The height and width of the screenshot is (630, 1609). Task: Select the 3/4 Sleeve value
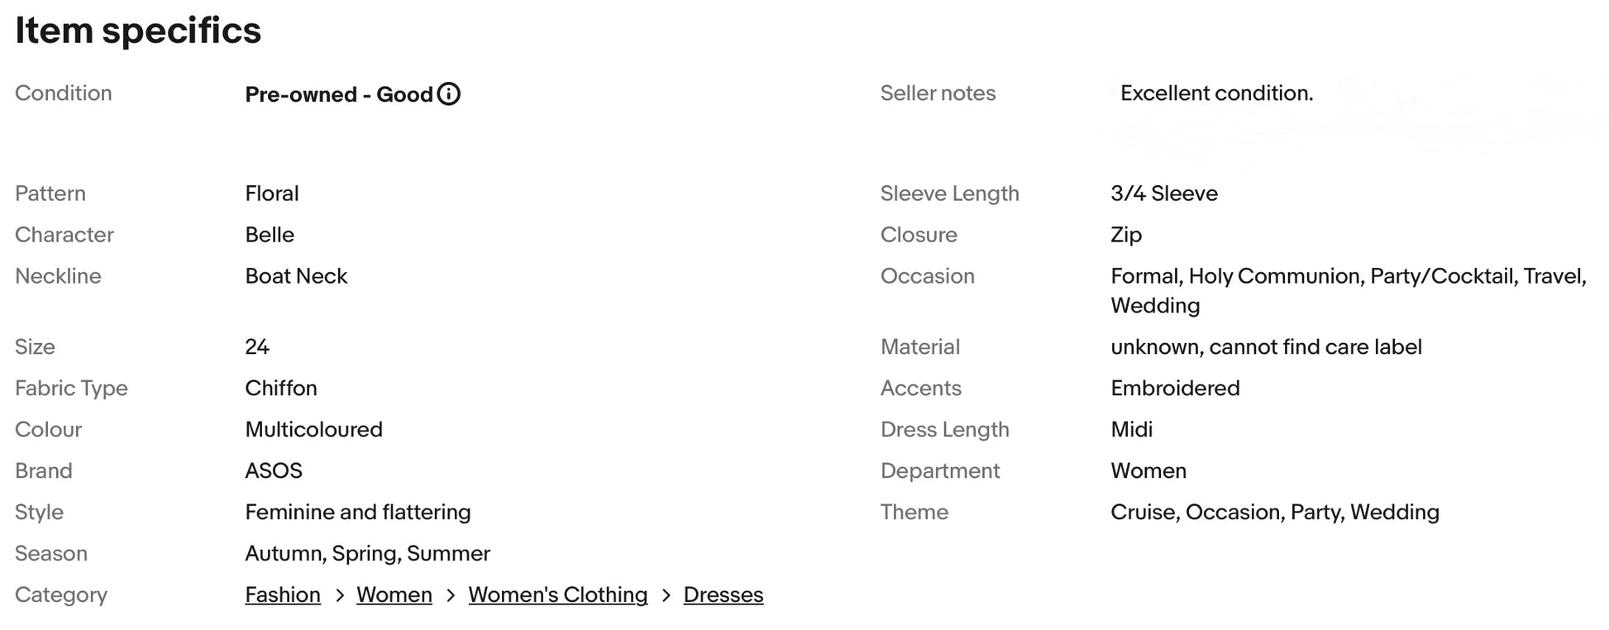click(x=1164, y=193)
